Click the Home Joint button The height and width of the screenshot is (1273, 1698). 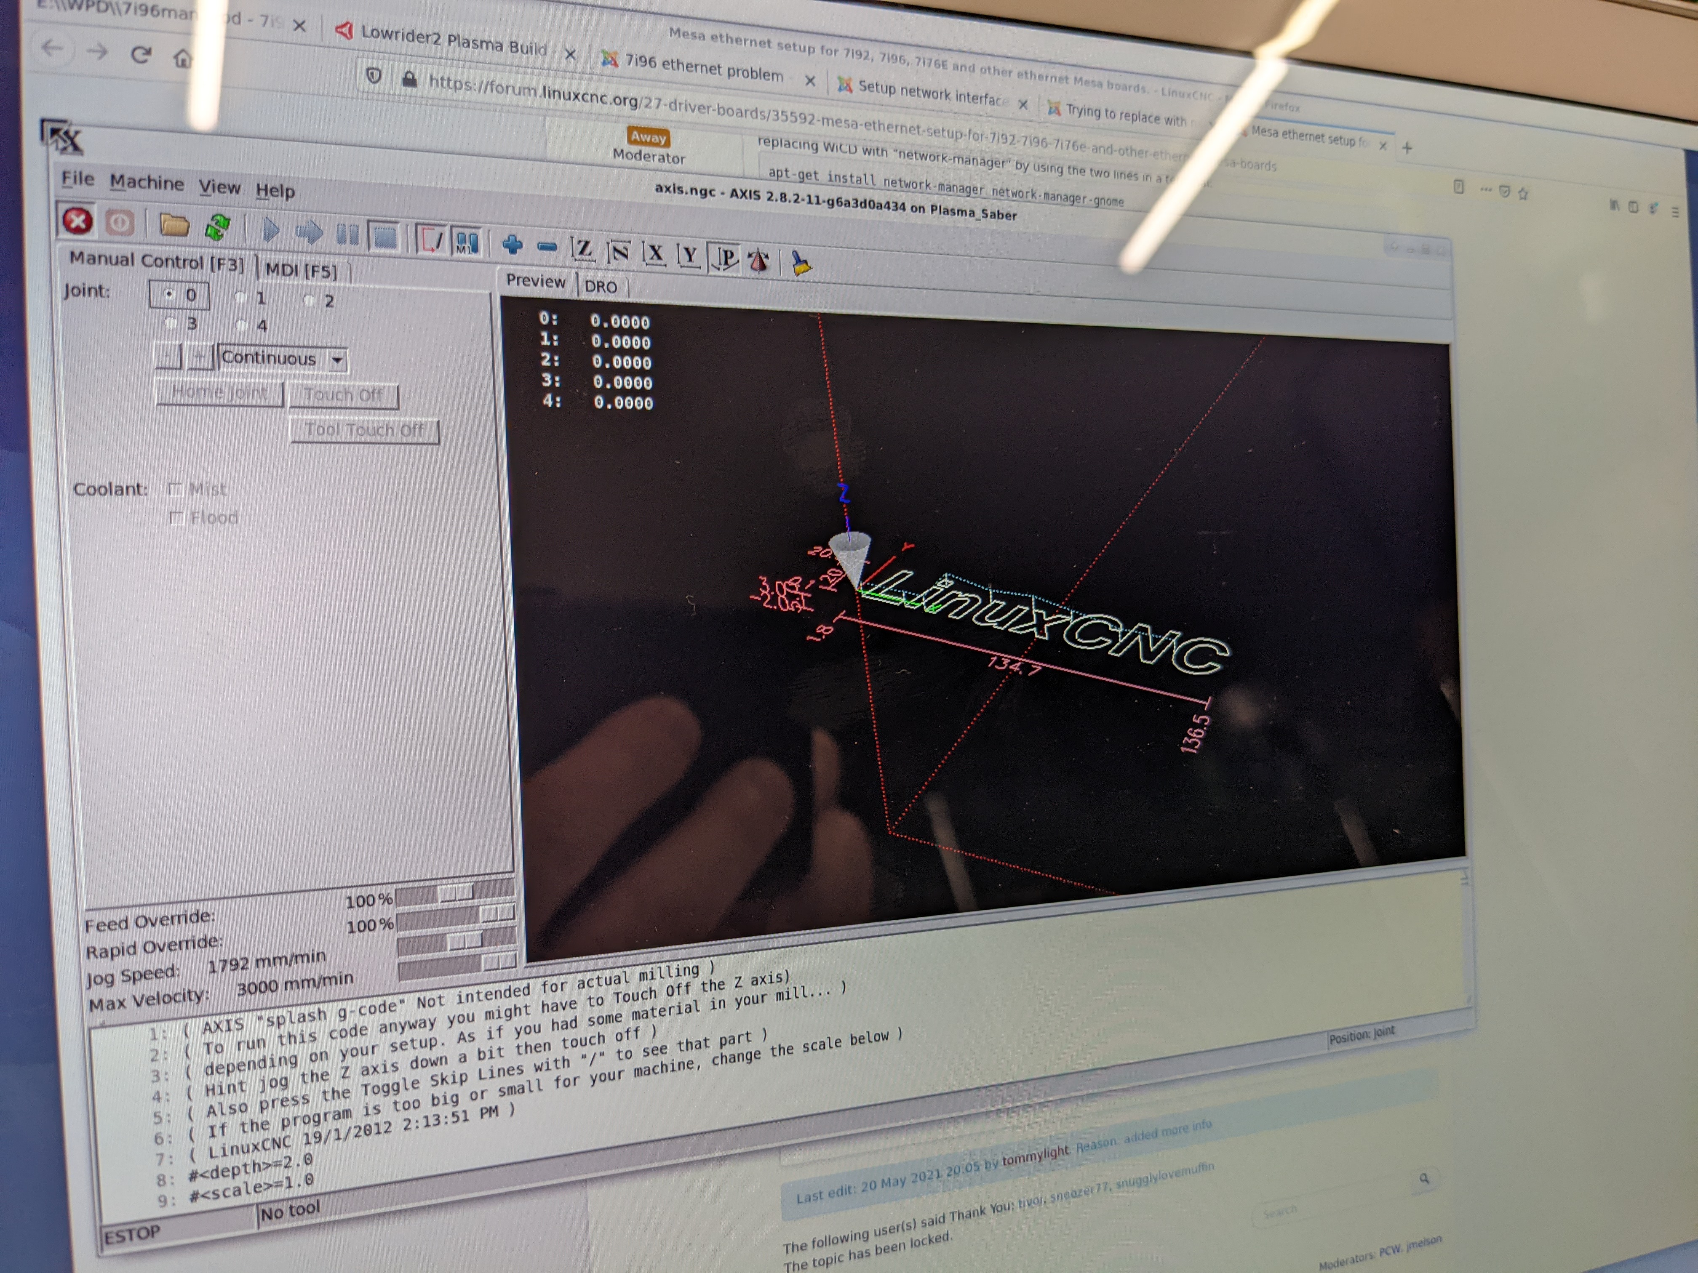coord(219,393)
